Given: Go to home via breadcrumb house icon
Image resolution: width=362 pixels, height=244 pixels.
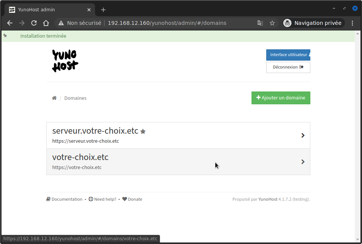Looking at the screenshot, I should coord(54,98).
